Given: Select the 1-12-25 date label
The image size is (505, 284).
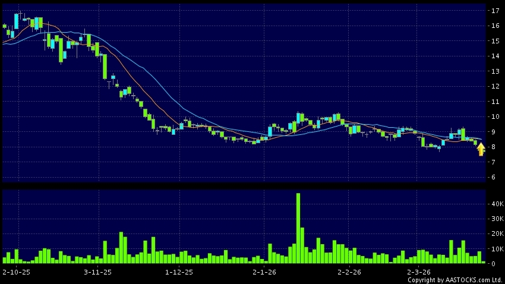Looking at the screenshot, I should point(179,272).
